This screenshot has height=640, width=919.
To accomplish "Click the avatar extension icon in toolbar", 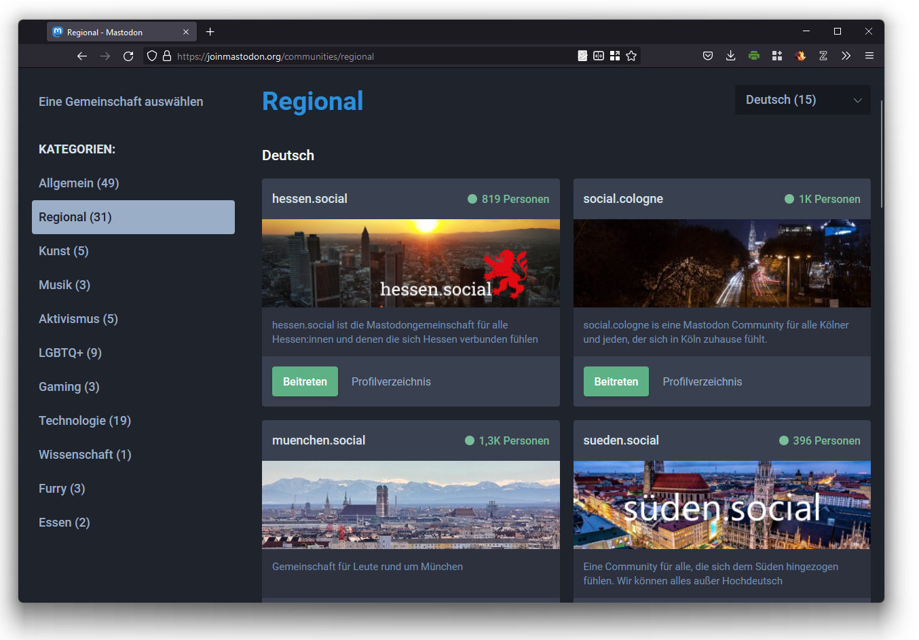I will [x=800, y=56].
